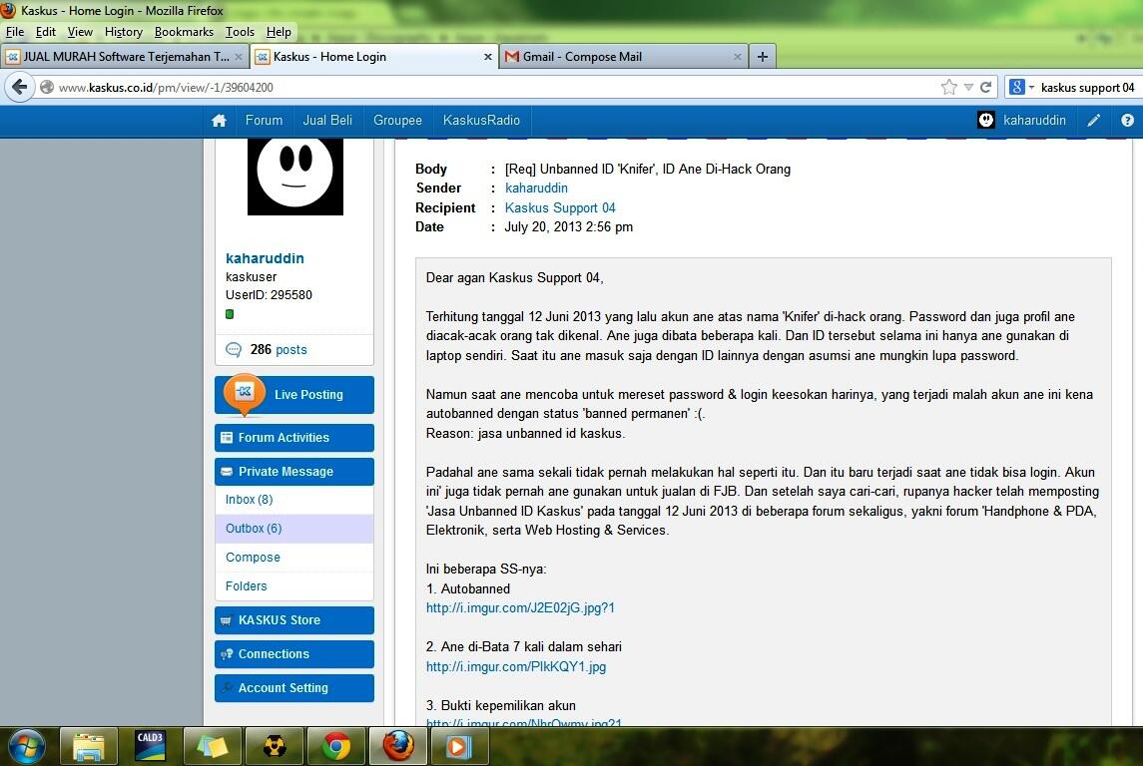1143x766 pixels.
Task: Open the Help menu
Action: (x=279, y=32)
